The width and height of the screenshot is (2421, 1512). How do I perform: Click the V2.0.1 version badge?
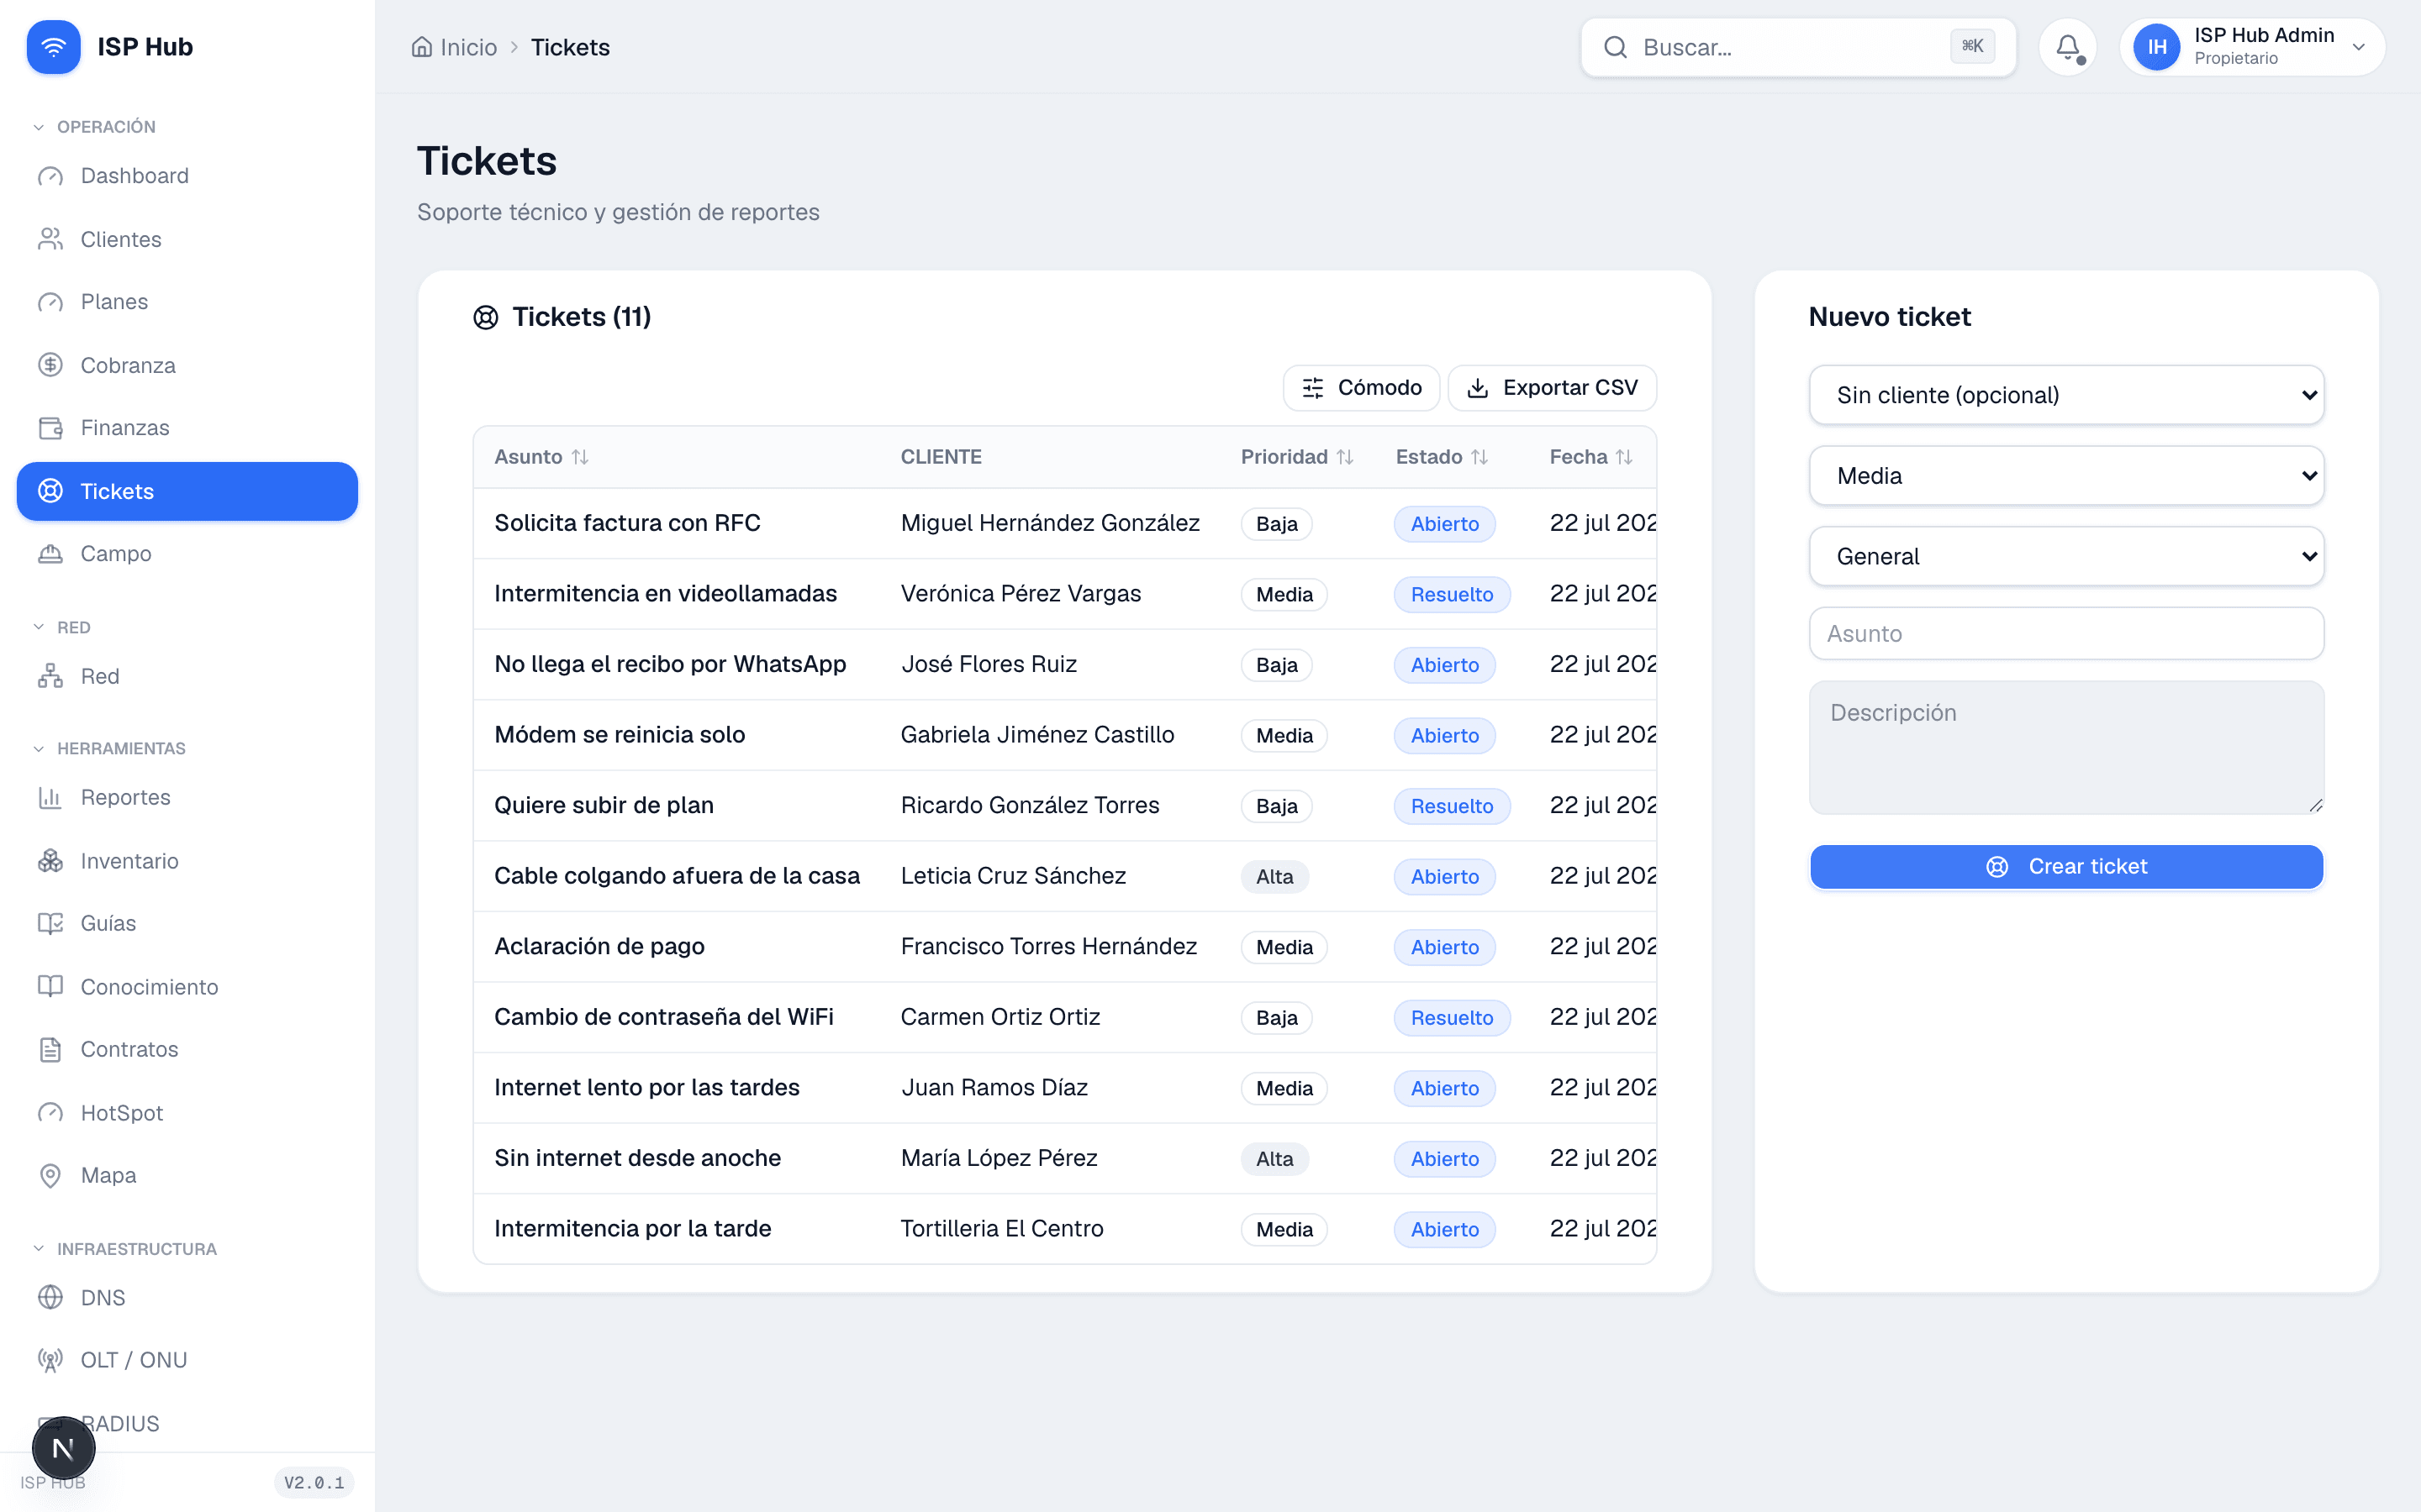pyautogui.click(x=314, y=1482)
